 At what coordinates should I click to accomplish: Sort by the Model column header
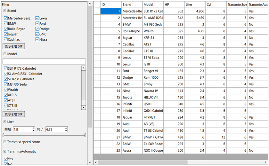tap(153, 4)
